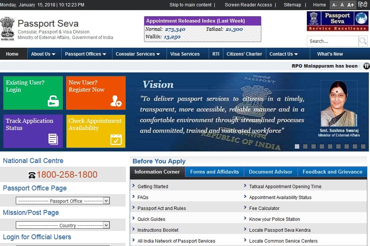Open the Country dropdown under Mission/Post Page
Image resolution: width=370 pixels, height=246 pixels.
click(63, 225)
